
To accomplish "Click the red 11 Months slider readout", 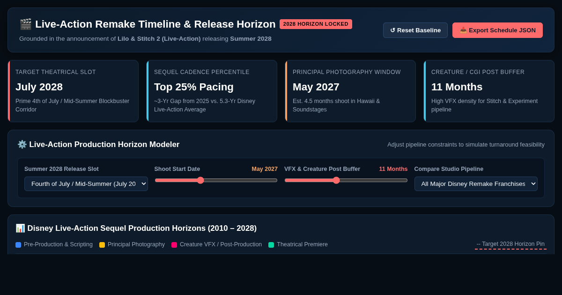I will click(393, 169).
